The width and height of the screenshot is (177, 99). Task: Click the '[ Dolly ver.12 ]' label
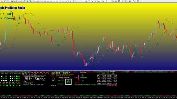(112, 86)
